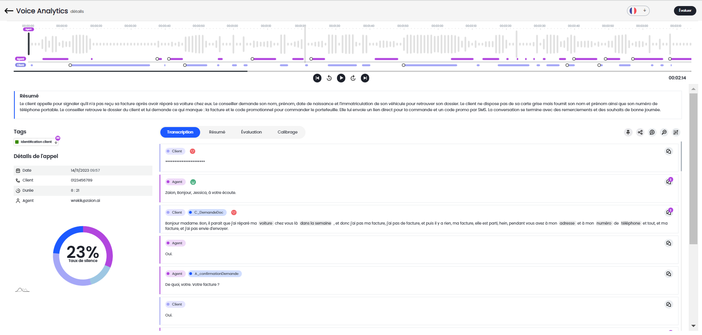The image size is (702, 335).
Task: Click the share icon in transcription toolbar
Action: [x=640, y=132]
